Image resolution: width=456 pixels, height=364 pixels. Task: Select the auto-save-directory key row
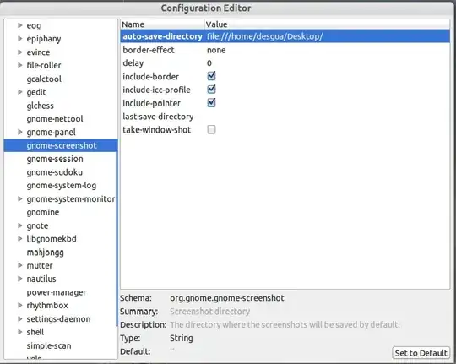(285, 36)
